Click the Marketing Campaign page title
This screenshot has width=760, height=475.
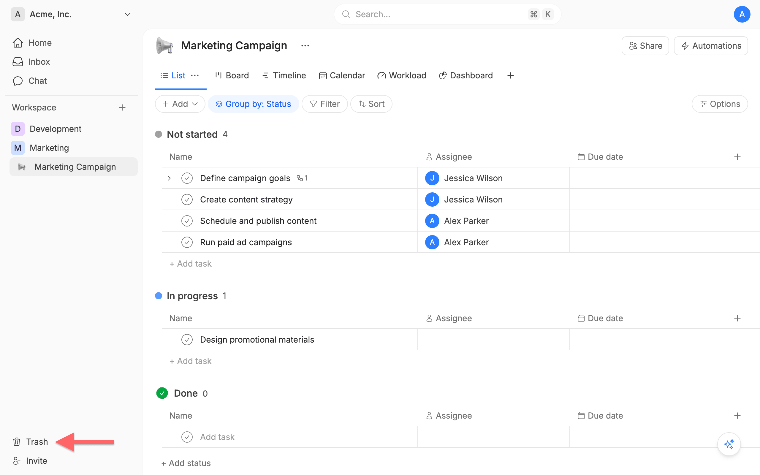(234, 45)
